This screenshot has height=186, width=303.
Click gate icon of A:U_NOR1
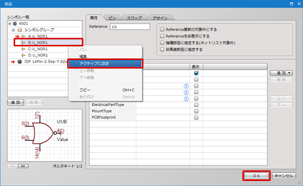pyautogui.click(x=23, y=36)
